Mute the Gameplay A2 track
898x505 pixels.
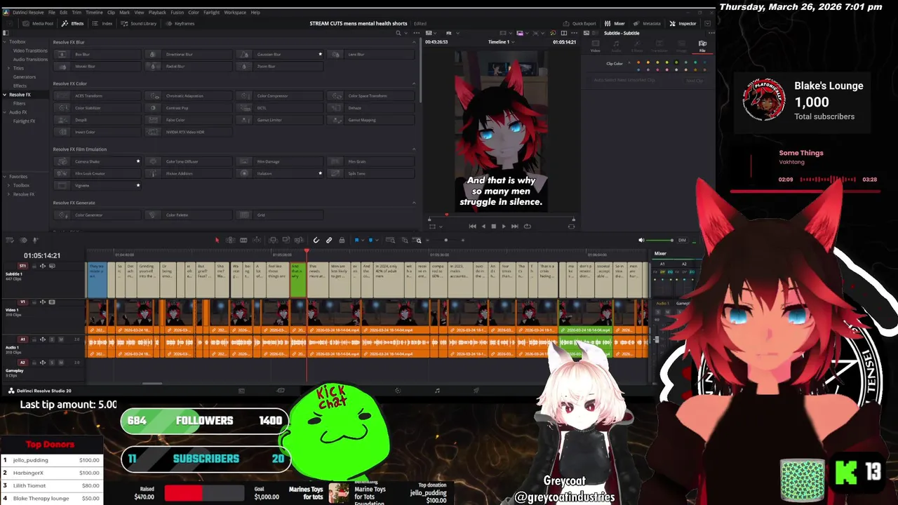tap(61, 363)
